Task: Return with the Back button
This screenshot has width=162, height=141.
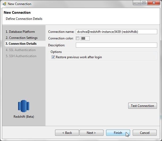Action: point(67,133)
